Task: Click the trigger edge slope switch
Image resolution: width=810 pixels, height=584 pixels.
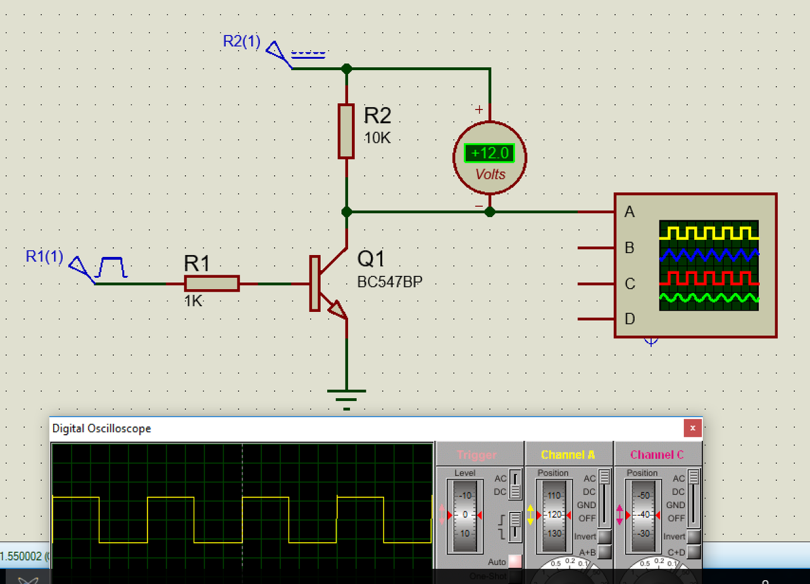Action: tap(516, 526)
